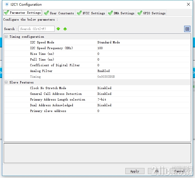
Task: Open Primary Address Length selection 7-bit dropdown
Action: pos(144,99)
